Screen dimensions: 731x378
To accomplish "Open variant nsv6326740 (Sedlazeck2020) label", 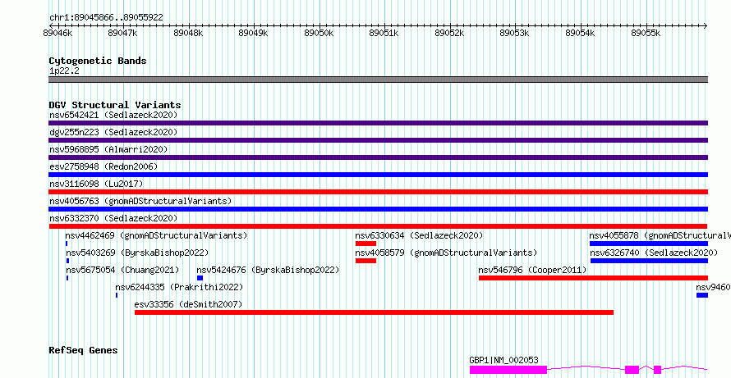I will click(x=654, y=253).
